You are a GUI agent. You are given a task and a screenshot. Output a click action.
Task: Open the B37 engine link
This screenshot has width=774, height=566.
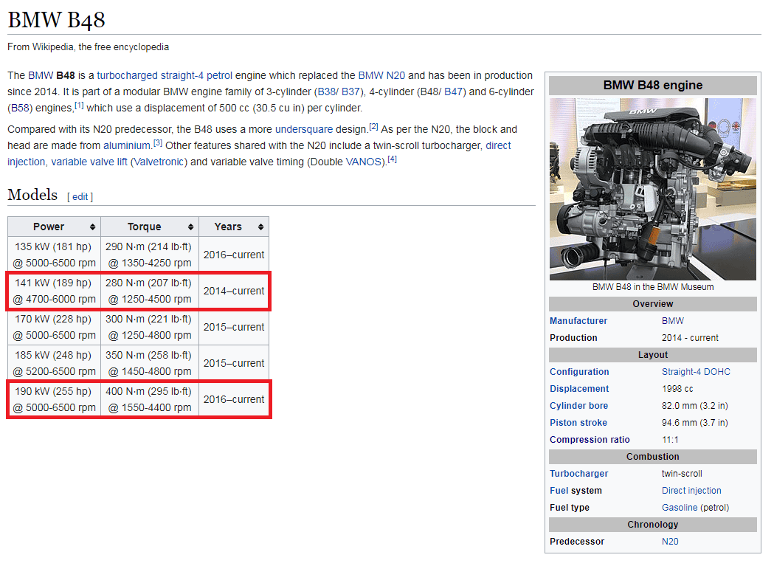[x=350, y=92]
